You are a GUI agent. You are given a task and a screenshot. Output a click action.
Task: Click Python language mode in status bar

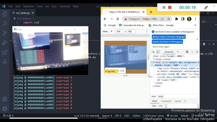point(136,116)
